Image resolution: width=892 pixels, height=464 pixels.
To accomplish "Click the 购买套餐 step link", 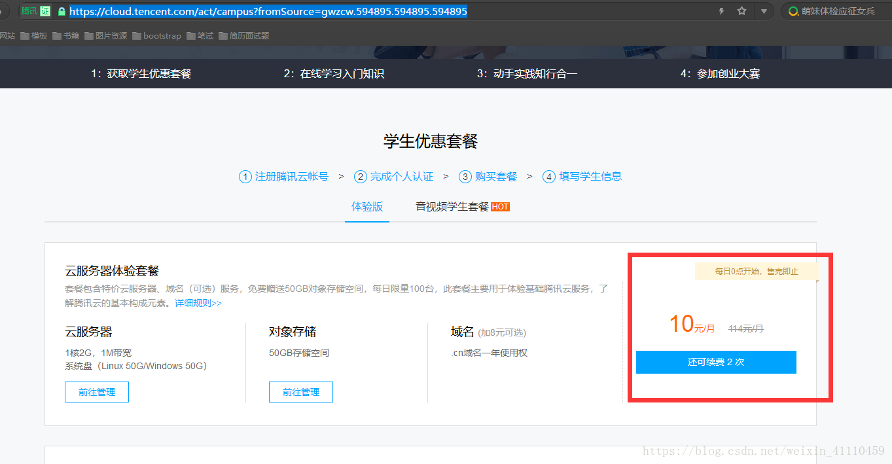I will 488,177.
